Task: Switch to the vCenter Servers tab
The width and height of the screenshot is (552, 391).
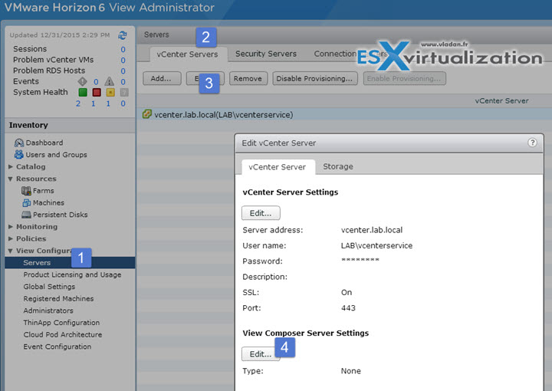Action: 187,54
